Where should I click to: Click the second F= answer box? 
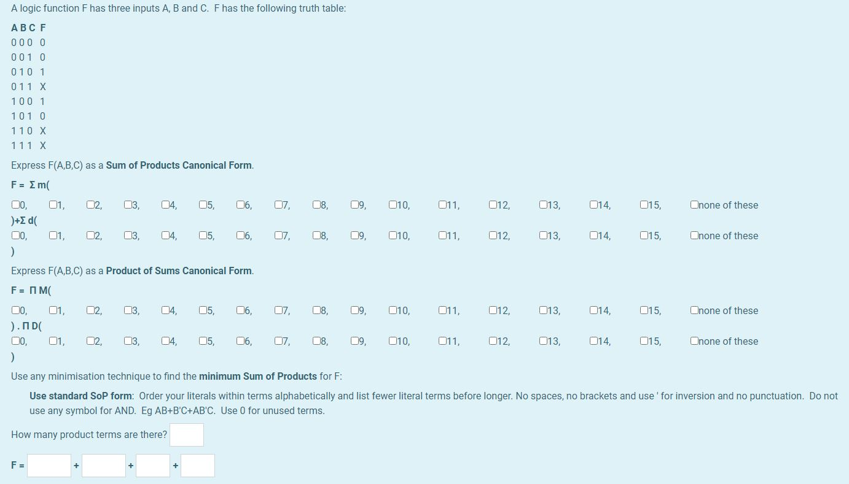103,465
